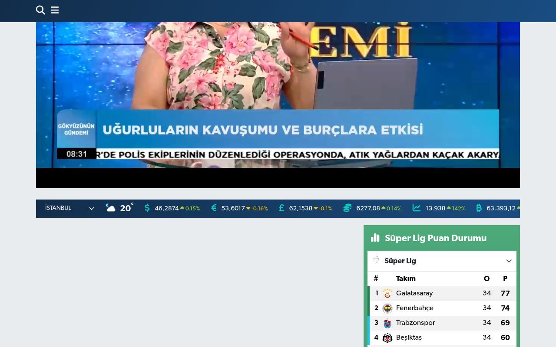Click the pound sterling icon
556x347 pixels.
tap(281, 208)
